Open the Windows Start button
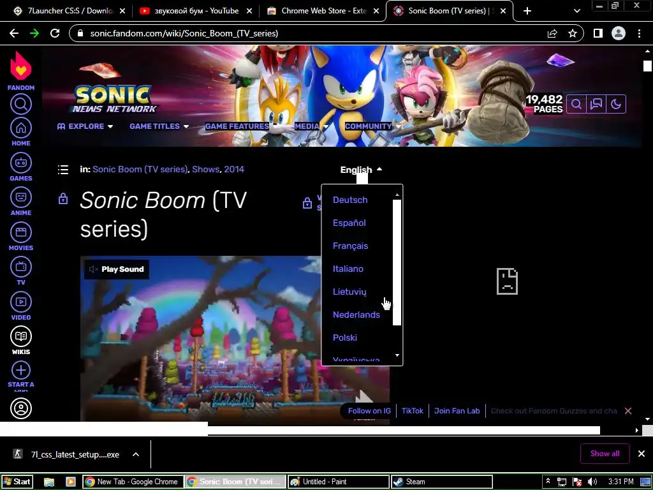653x490 pixels. pyautogui.click(x=17, y=482)
